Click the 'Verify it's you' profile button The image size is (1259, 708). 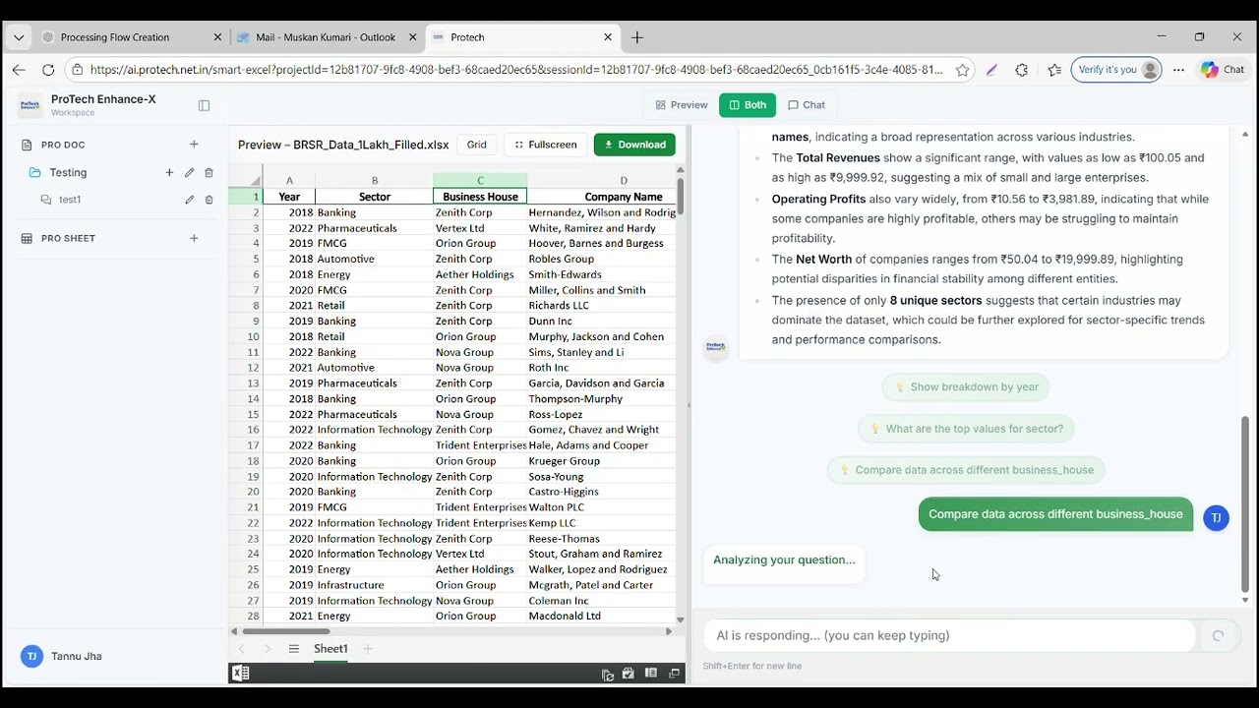[1116, 70]
